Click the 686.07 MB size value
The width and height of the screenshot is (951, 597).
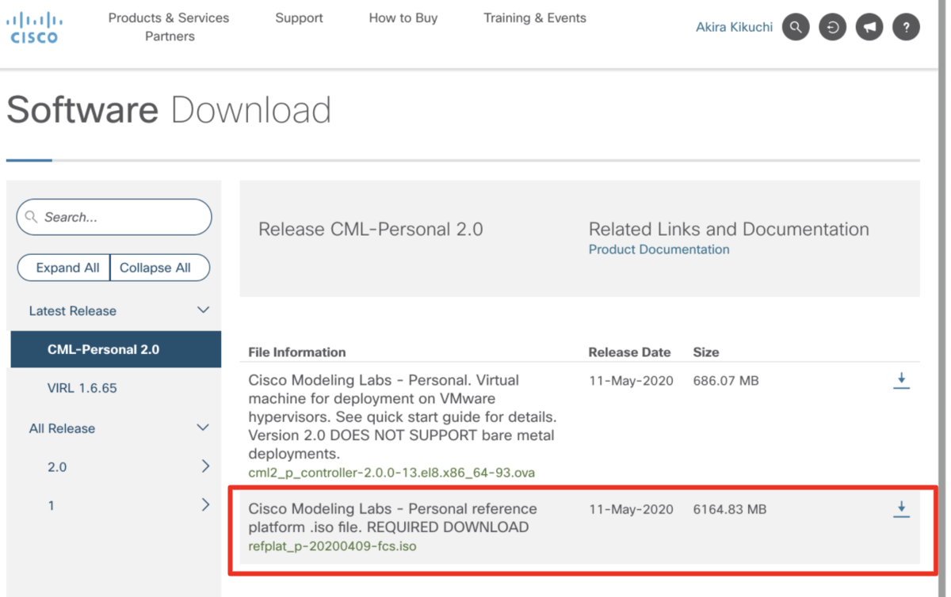pos(726,381)
